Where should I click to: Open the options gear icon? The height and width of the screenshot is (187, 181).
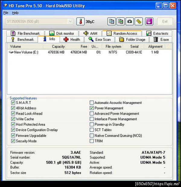click(x=139, y=21)
